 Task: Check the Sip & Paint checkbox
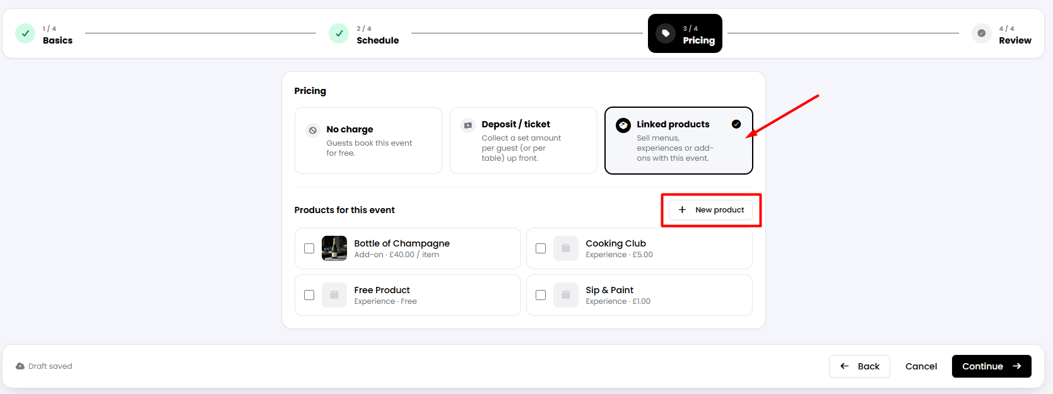point(541,295)
